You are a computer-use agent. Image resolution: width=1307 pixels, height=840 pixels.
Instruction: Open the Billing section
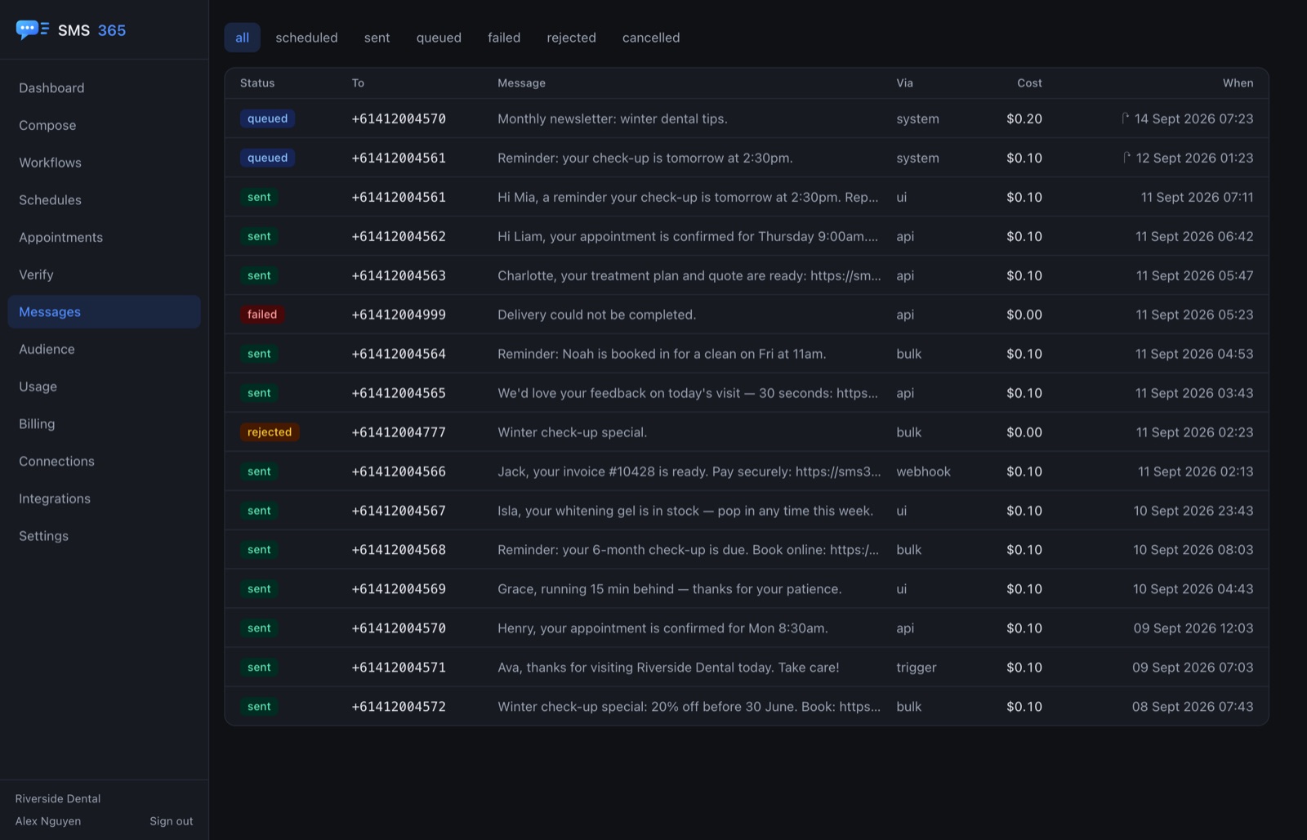click(x=104, y=423)
